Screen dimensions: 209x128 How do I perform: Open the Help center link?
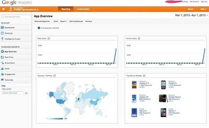pyautogui.click(x=6, y=89)
